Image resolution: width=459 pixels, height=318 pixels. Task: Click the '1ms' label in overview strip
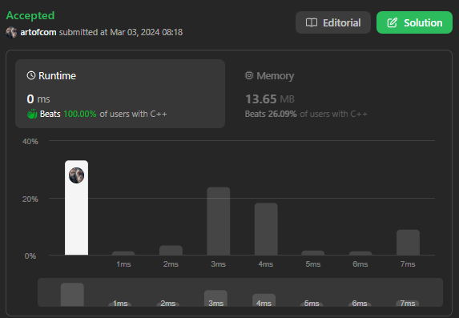[120, 304]
